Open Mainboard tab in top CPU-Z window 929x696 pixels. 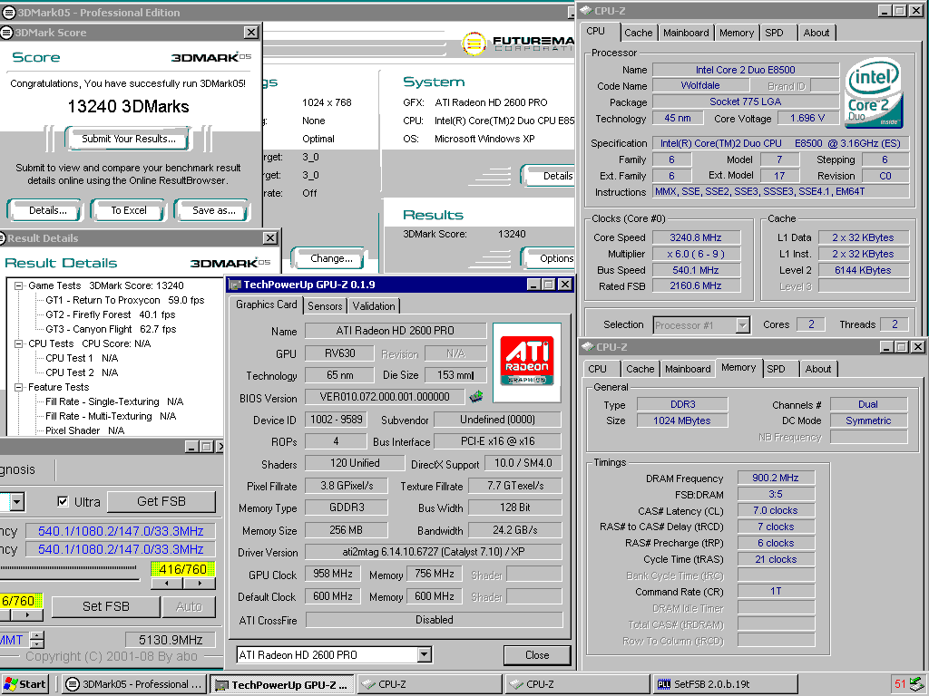tap(686, 34)
